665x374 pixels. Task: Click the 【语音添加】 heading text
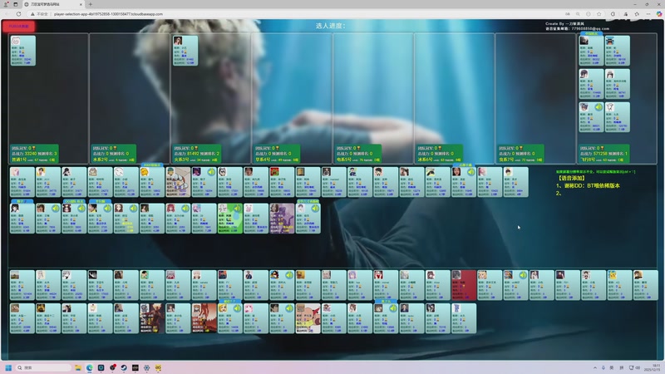pyautogui.click(x=571, y=178)
